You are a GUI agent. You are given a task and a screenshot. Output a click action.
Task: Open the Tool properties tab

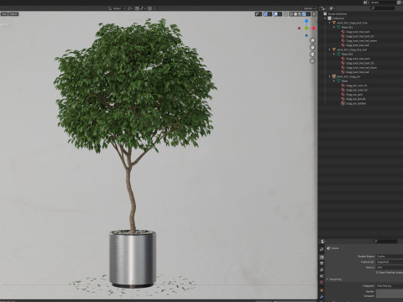(x=322, y=249)
